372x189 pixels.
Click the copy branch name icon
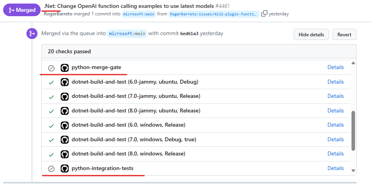(264, 14)
